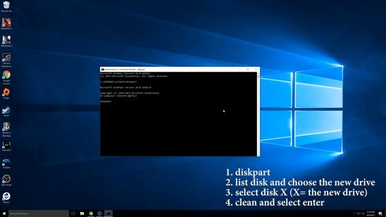Image resolution: width=386 pixels, height=217 pixels.
Task: Select the Google Chrome desktop shortcut
Action: (x=7, y=78)
